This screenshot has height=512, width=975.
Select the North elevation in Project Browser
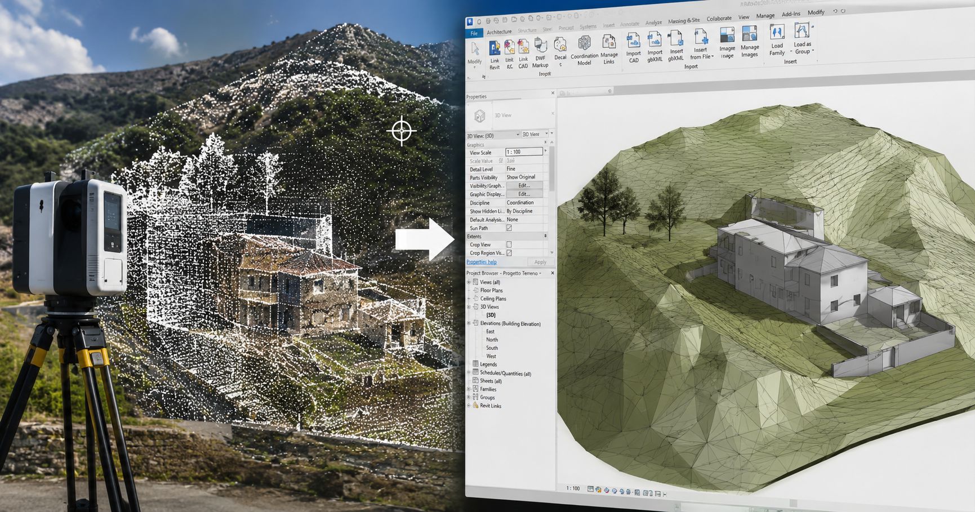tap(492, 340)
